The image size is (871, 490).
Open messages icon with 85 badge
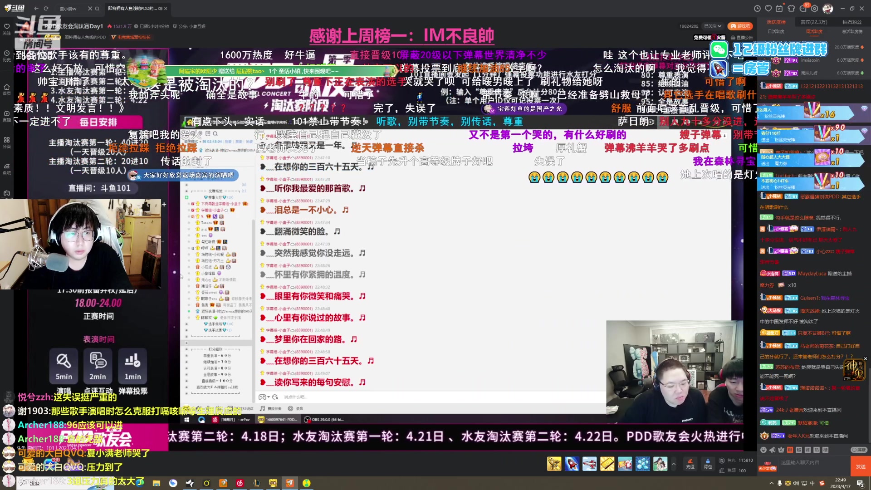[x=804, y=8]
